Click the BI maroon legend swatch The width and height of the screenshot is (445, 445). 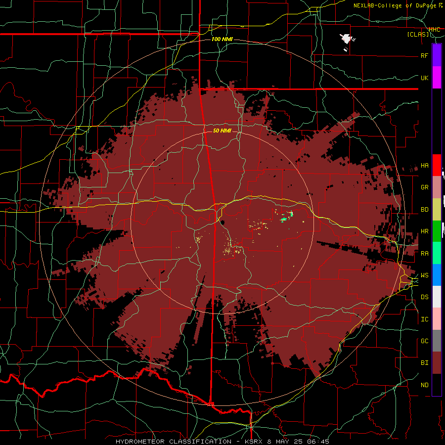click(x=437, y=363)
